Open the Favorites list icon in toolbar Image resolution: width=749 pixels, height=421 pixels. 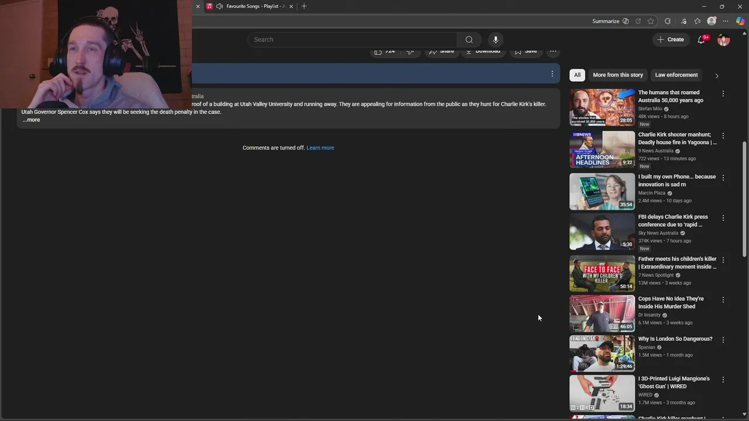click(698, 21)
